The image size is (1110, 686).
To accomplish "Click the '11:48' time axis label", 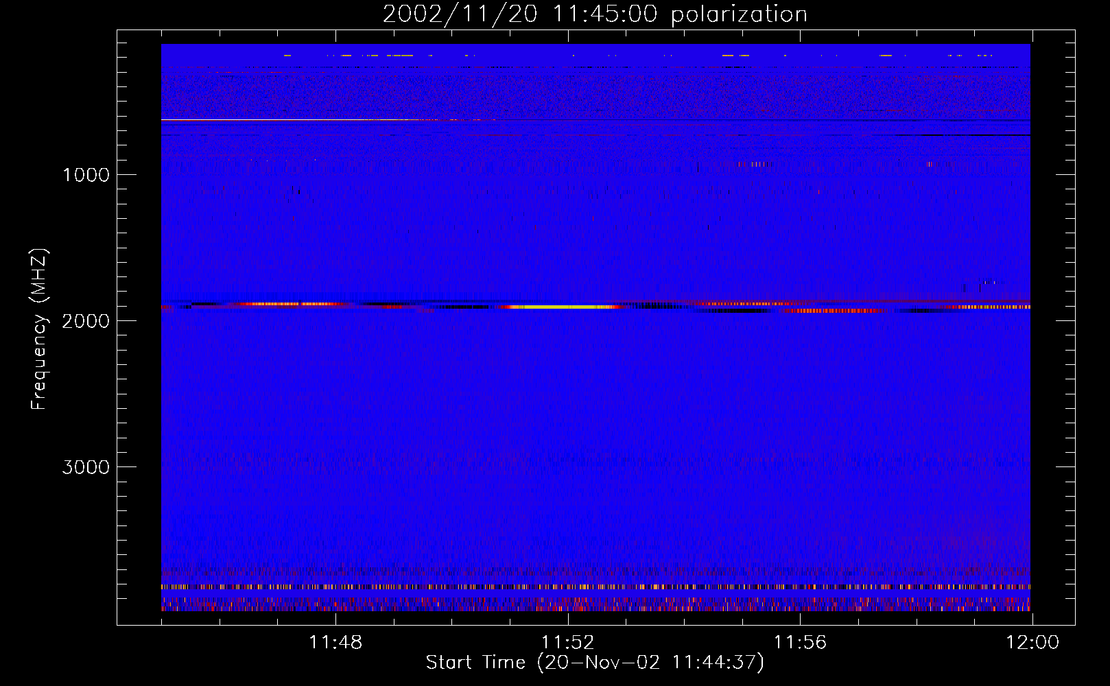I will click(335, 643).
